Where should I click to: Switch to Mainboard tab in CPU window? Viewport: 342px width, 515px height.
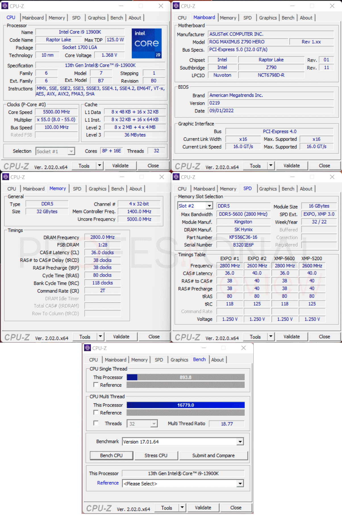33,18
